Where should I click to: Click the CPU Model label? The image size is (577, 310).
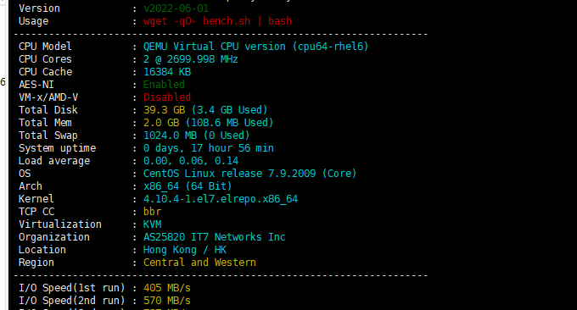click(x=45, y=47)
